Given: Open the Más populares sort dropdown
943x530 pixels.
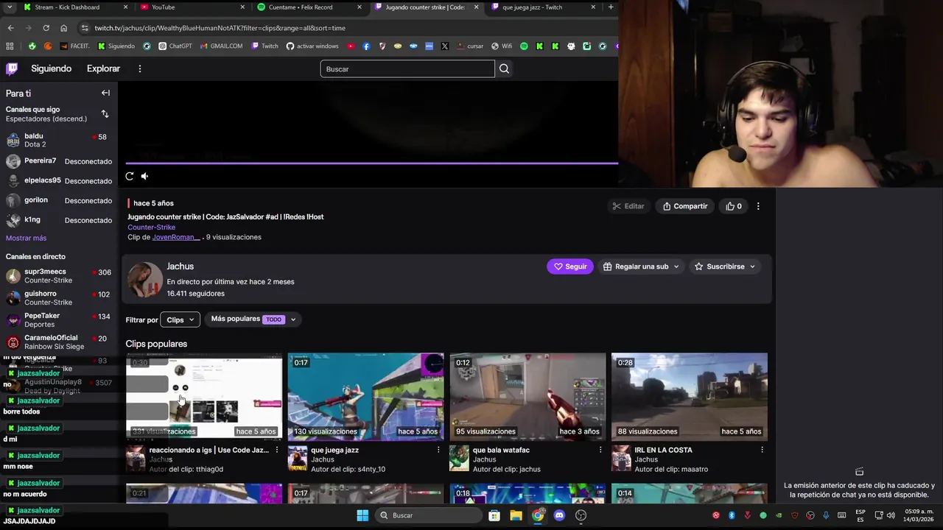Looking at the screenshot, I should [x=253, y=319].
